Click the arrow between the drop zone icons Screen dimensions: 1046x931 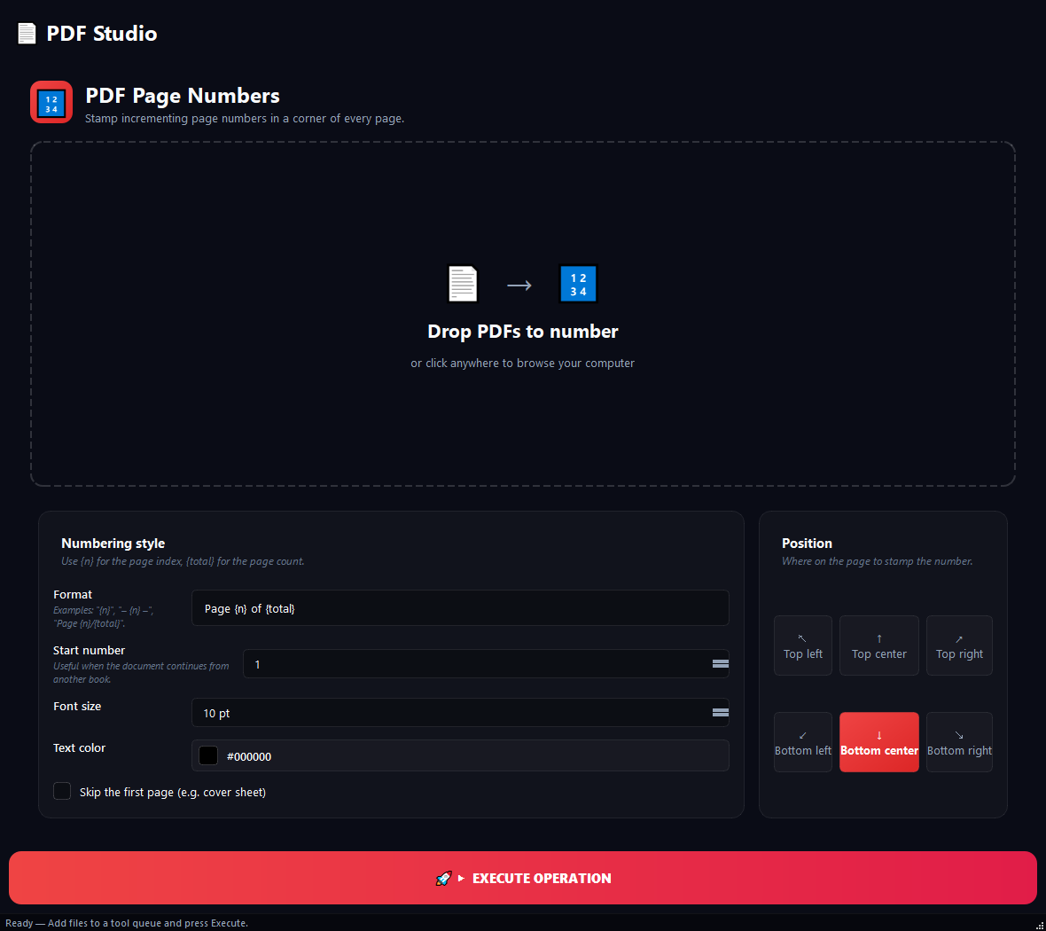pyautogui.click(x=519, y=286)
